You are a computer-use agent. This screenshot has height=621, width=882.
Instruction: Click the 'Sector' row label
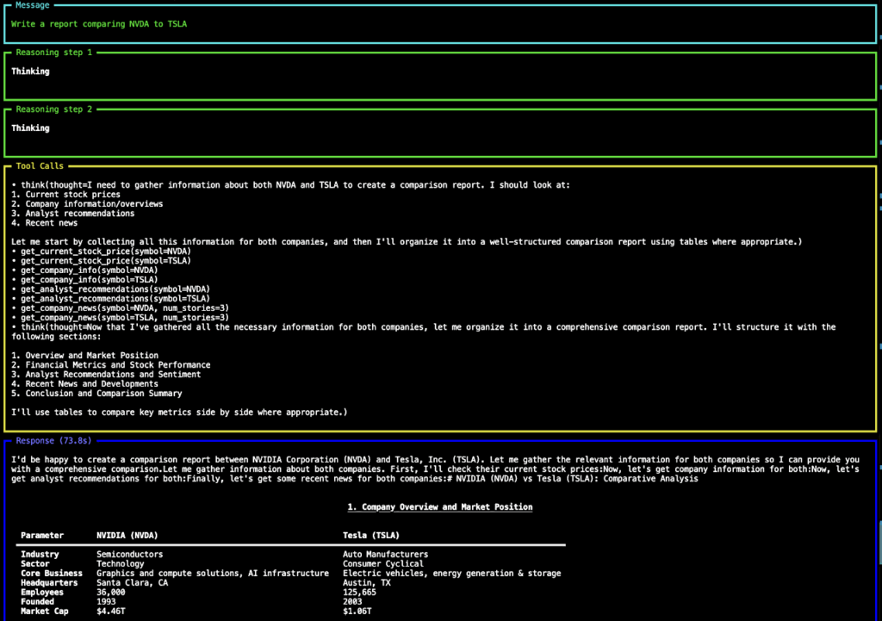(x=34, y=564)
